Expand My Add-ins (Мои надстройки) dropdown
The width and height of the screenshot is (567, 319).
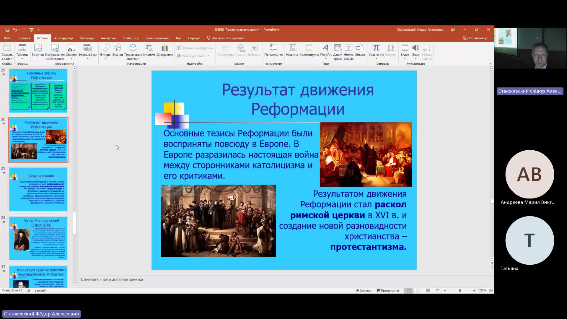[x=208, y=56]
